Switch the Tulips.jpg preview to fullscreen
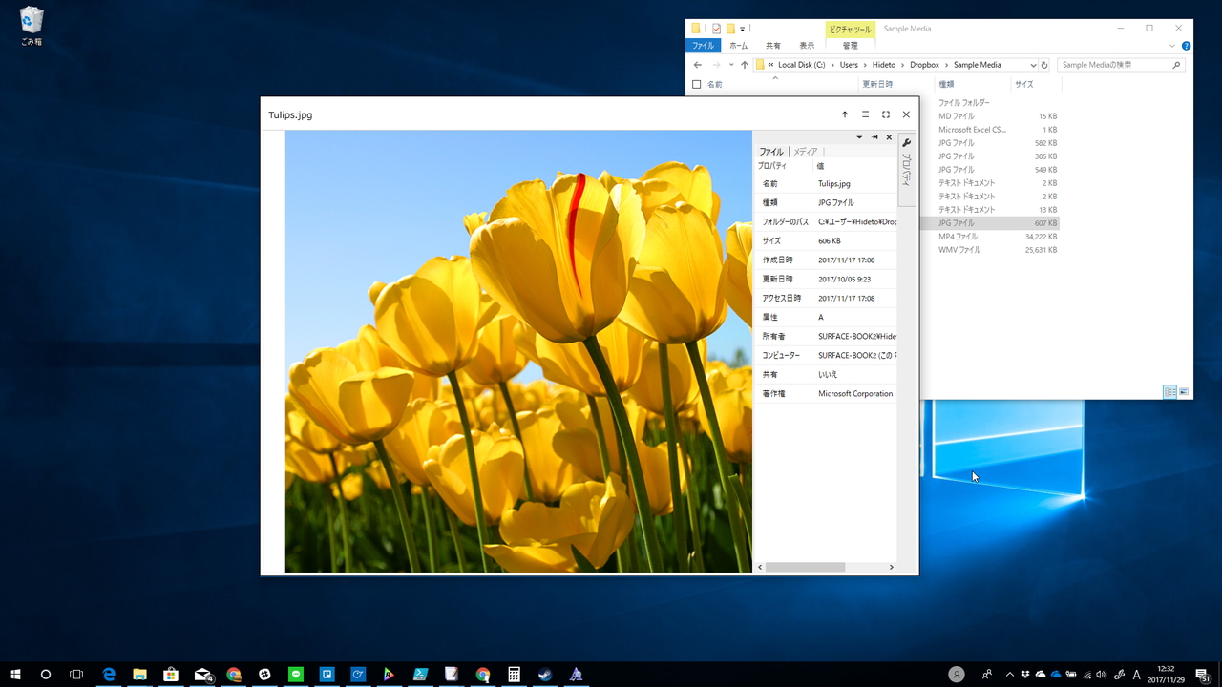 (x=886, y=114)
